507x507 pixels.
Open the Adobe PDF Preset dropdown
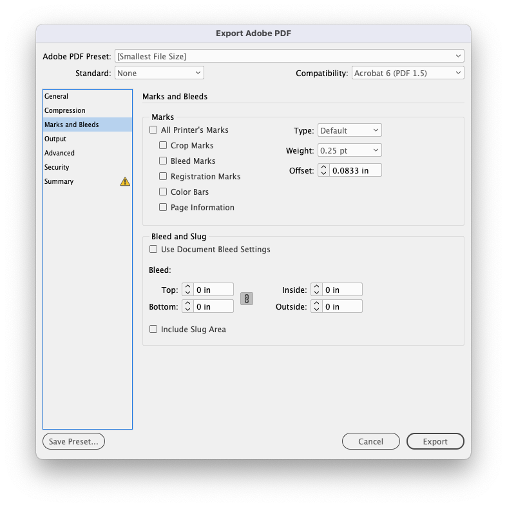coord(289,56)
